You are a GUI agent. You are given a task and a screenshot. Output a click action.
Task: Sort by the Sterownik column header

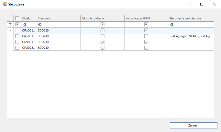(59, 18)
